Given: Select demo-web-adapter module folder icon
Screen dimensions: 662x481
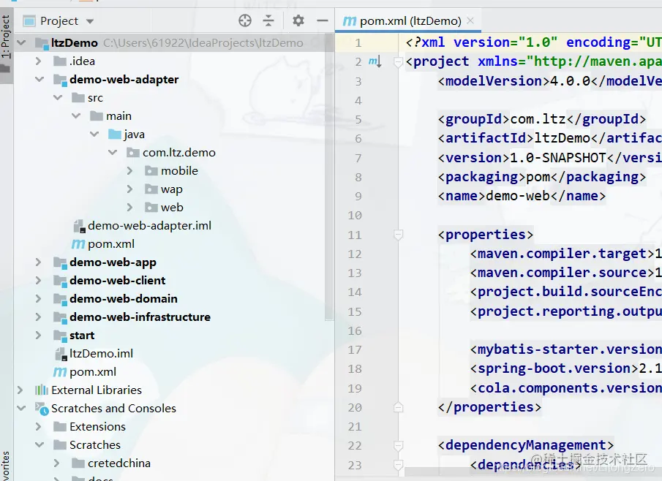Looking at the screenshot, I should (60, 80).
